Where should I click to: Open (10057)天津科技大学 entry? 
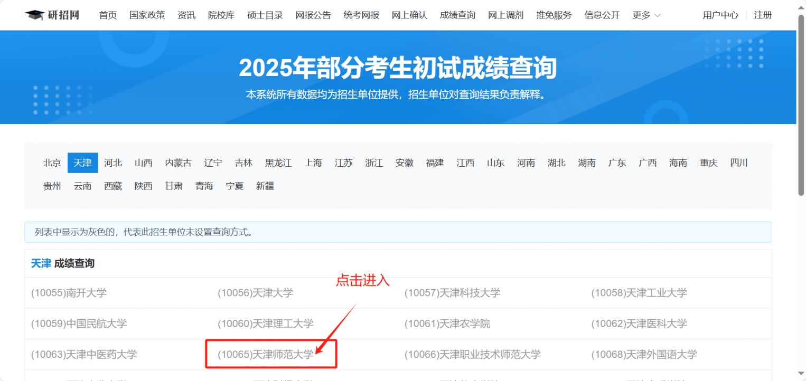453,293
